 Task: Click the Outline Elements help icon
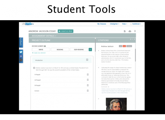(45, 46)
